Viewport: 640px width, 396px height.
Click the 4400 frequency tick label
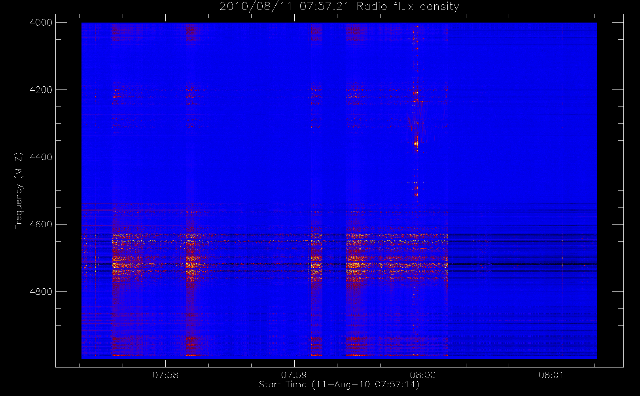[x=41, y=157]
